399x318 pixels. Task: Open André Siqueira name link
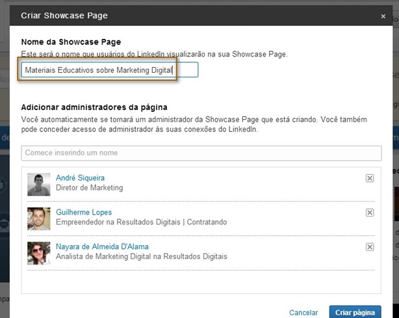pos(80,178)
